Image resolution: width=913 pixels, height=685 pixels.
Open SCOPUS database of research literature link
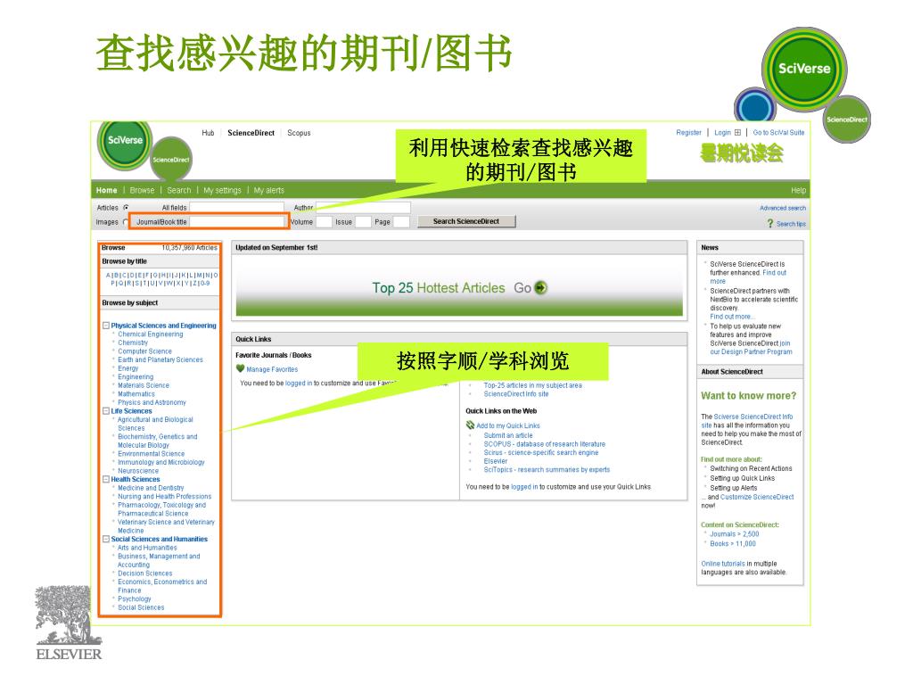[545, 444]
